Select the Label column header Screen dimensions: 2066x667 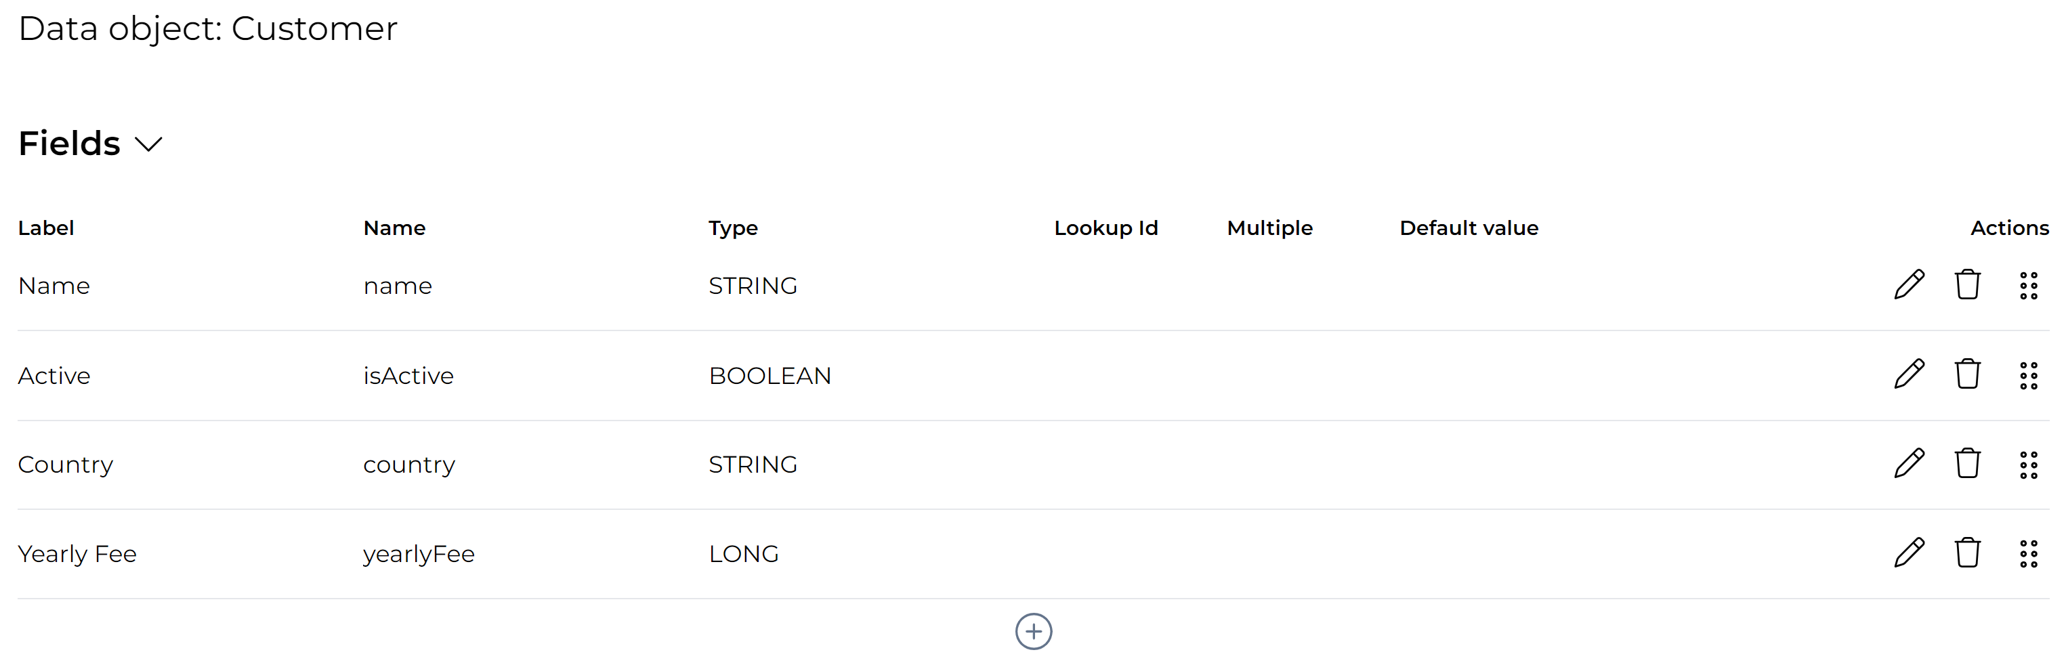pyautogui.click(x=45, y=228)
